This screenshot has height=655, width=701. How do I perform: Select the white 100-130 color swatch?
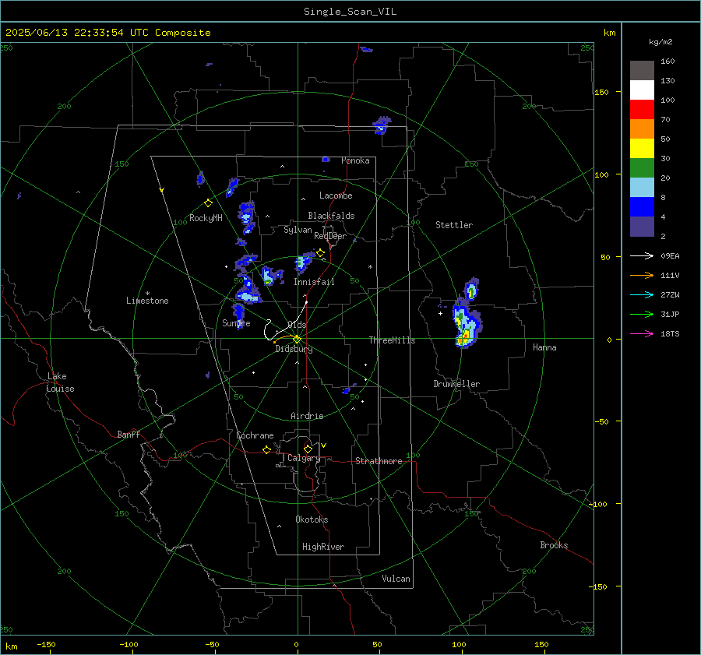[x=642, y=90]
